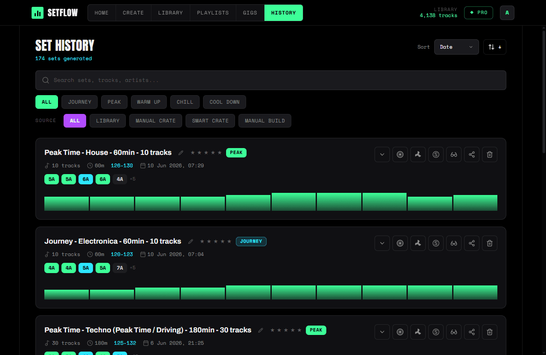546x355 pixels.
Task: Filter sets by COOL DOWN type
Action: pos(224,102)
